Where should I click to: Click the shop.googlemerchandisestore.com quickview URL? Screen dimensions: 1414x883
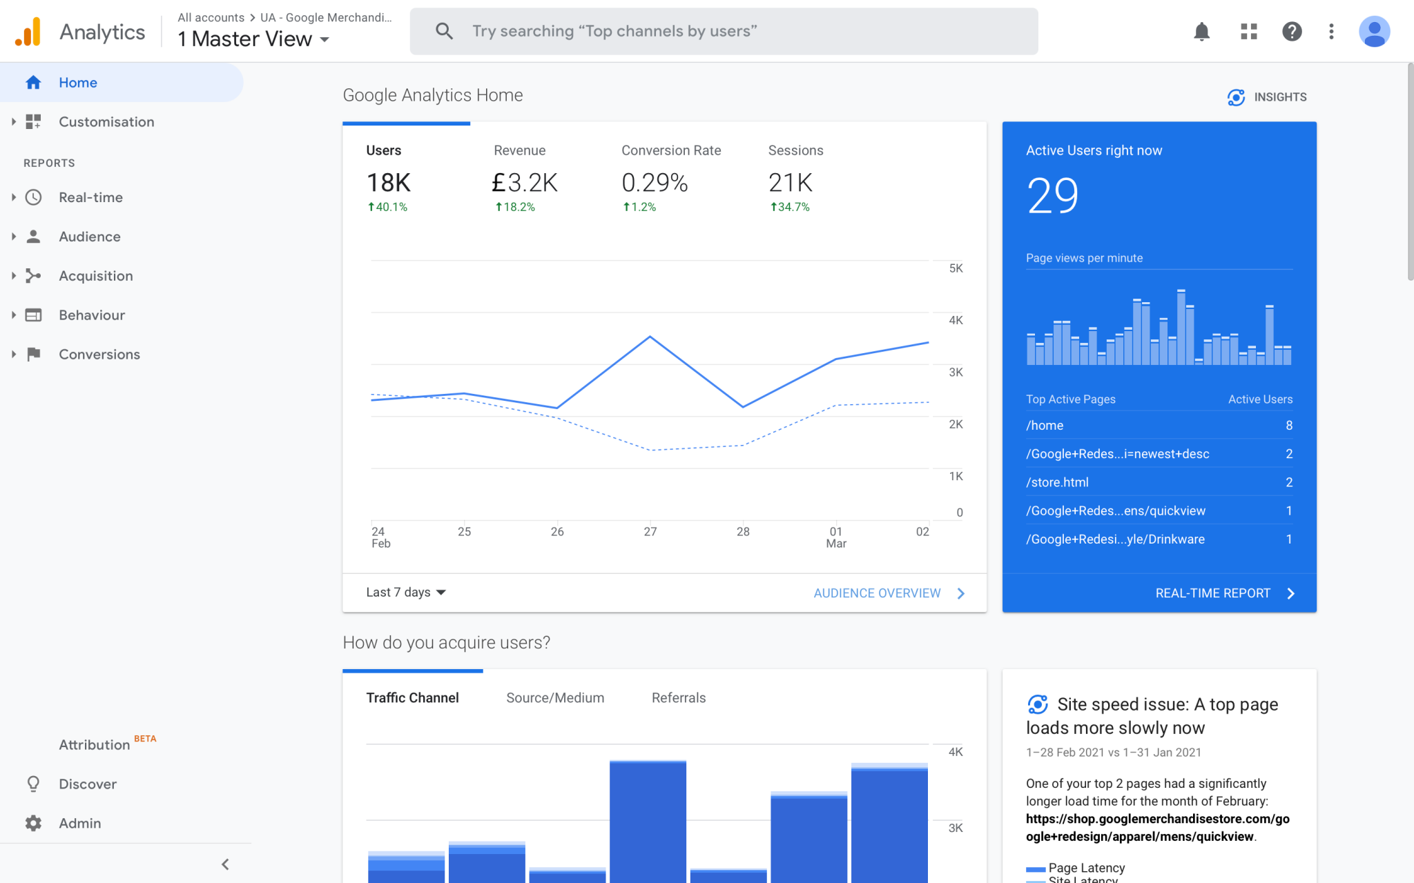pyautogui.click(x=1158, y=828)
